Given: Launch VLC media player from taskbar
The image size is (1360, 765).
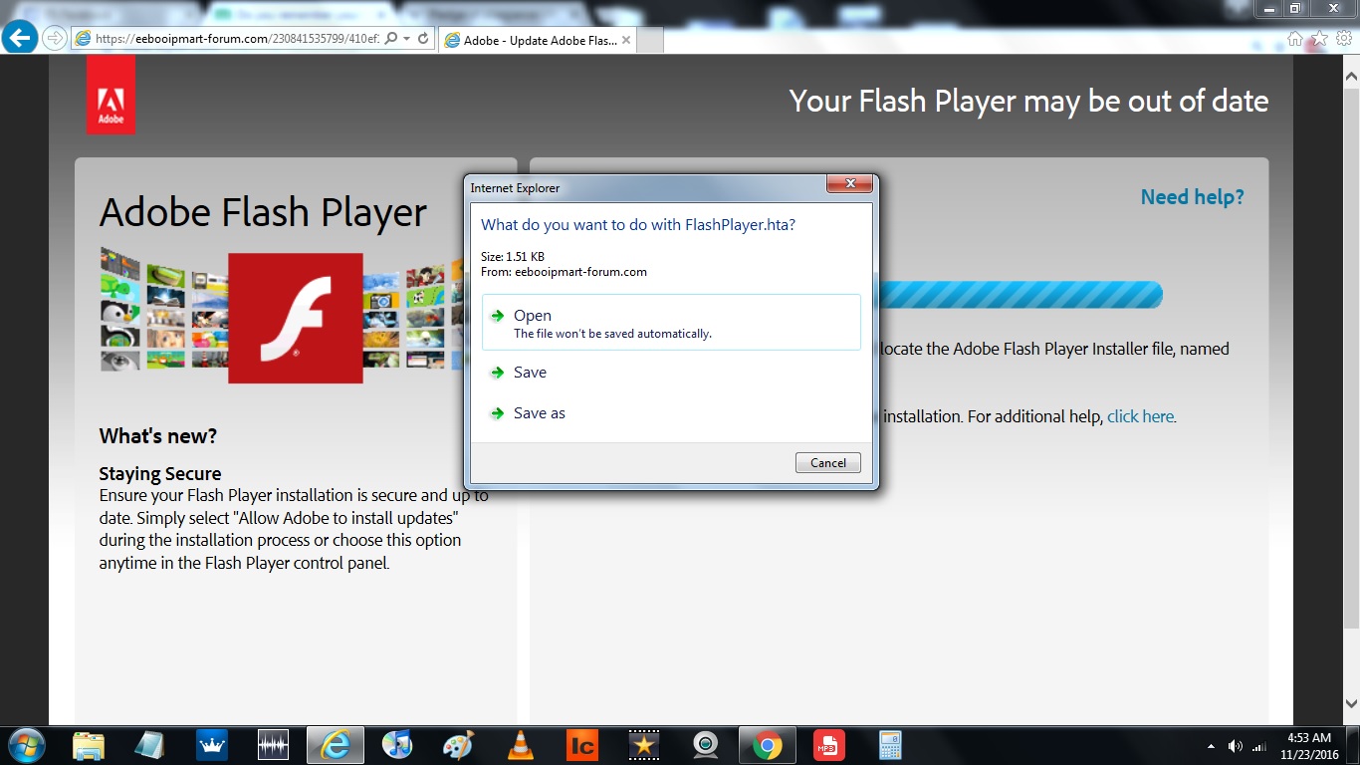Looking at the screenshot, I should coord(520,745).
